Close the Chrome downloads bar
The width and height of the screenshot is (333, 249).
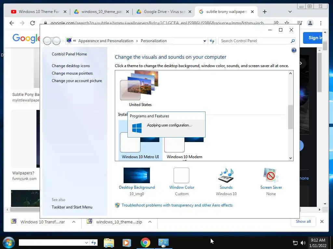click(322, 221)
